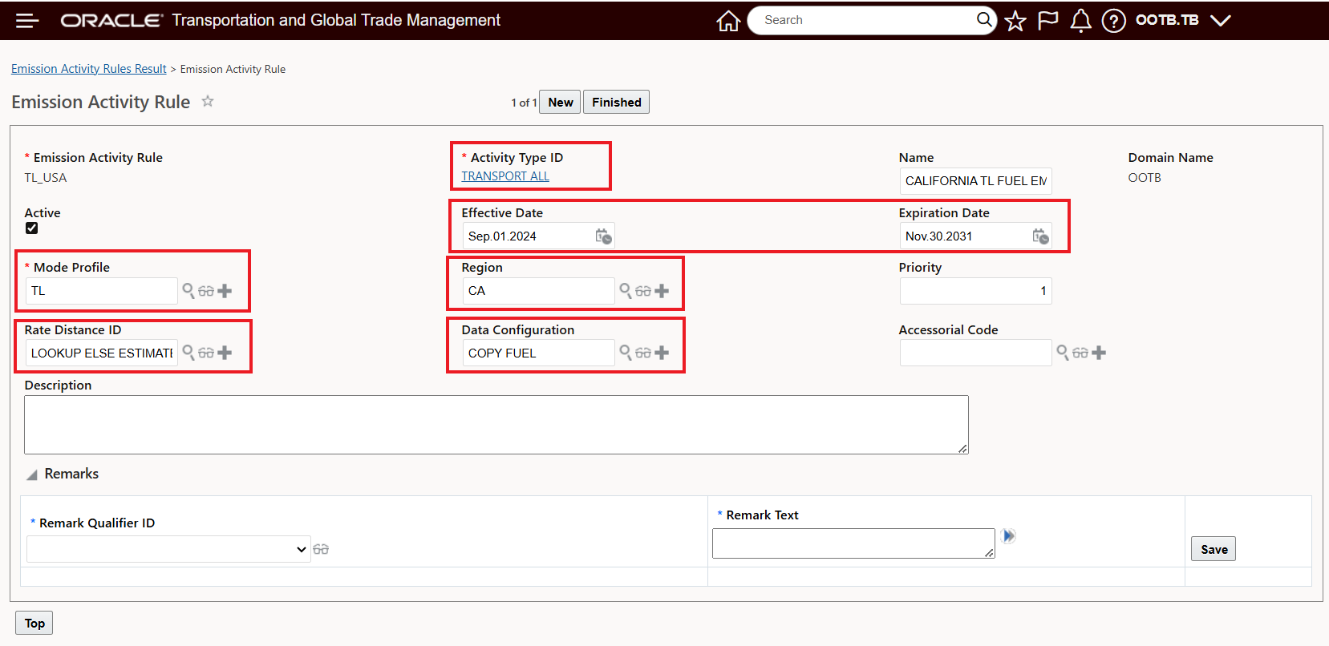Create new Data Configuration plus icon
Screen dimensions: 1329x646
click(662, 353)
